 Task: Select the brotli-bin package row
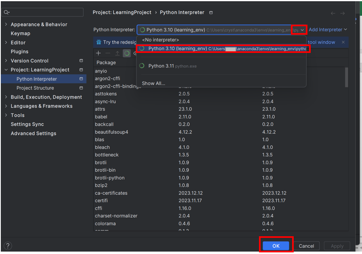219,170
